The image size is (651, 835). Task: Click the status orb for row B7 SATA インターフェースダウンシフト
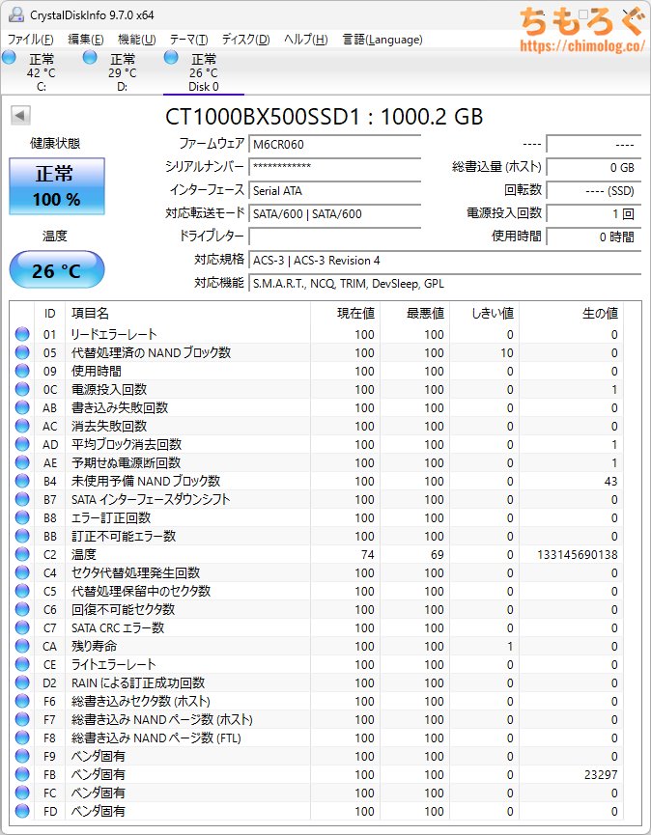click(x=22, y=499)
